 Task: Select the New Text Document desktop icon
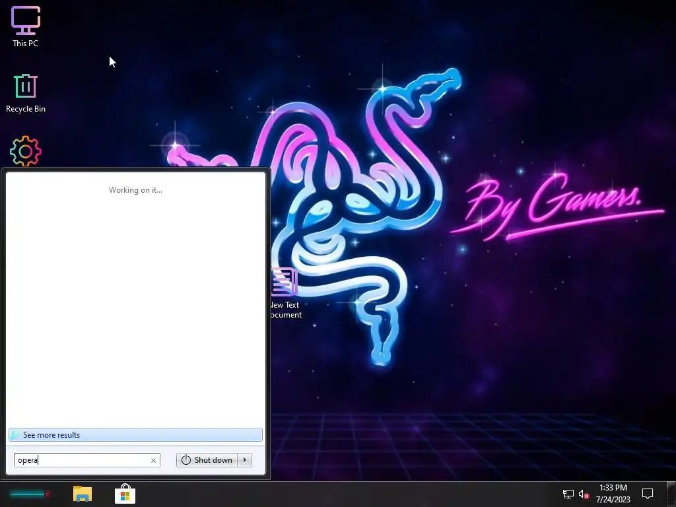[x=285, y=293]
